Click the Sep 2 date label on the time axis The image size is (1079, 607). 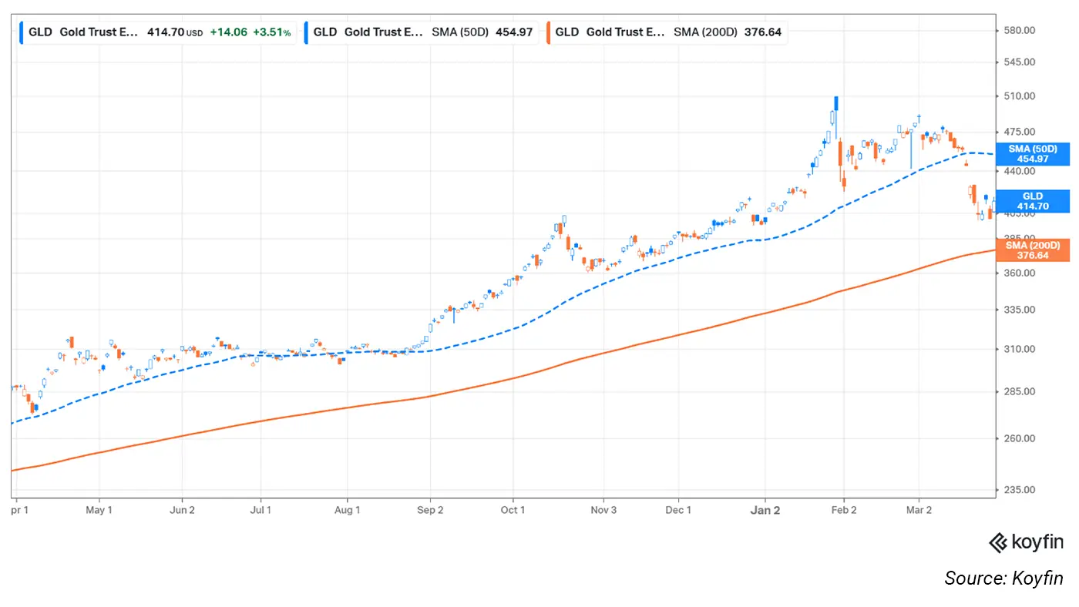tap(430, 510)
